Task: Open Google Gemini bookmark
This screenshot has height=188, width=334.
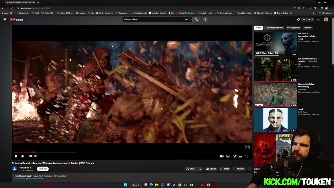Action: (x=23, y=13)
